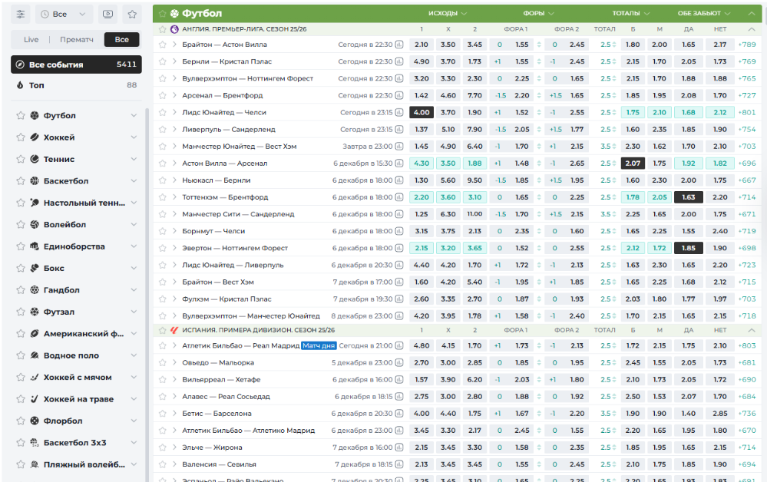The image size is (767, 482).
Task: Open statistics icon for Арсенал — Брентфорд
Action: [399, 96]
